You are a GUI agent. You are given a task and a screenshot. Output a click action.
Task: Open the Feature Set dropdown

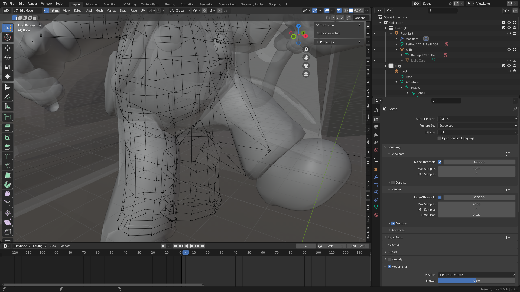coord(478,125)
